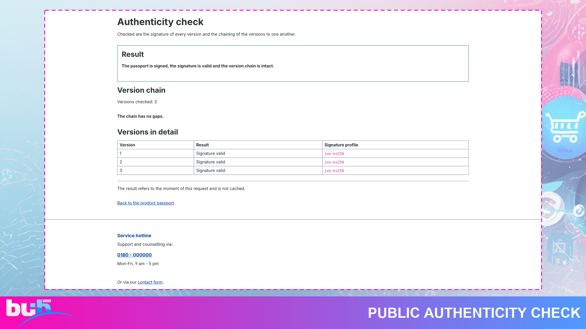Call the hotline number 0180 - 000000
The height and width of the screenshot is (329, 586).
[x=134, y=255]
